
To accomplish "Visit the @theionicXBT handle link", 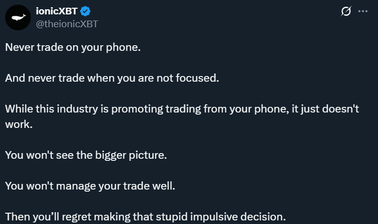I will [x=67, y=24].
